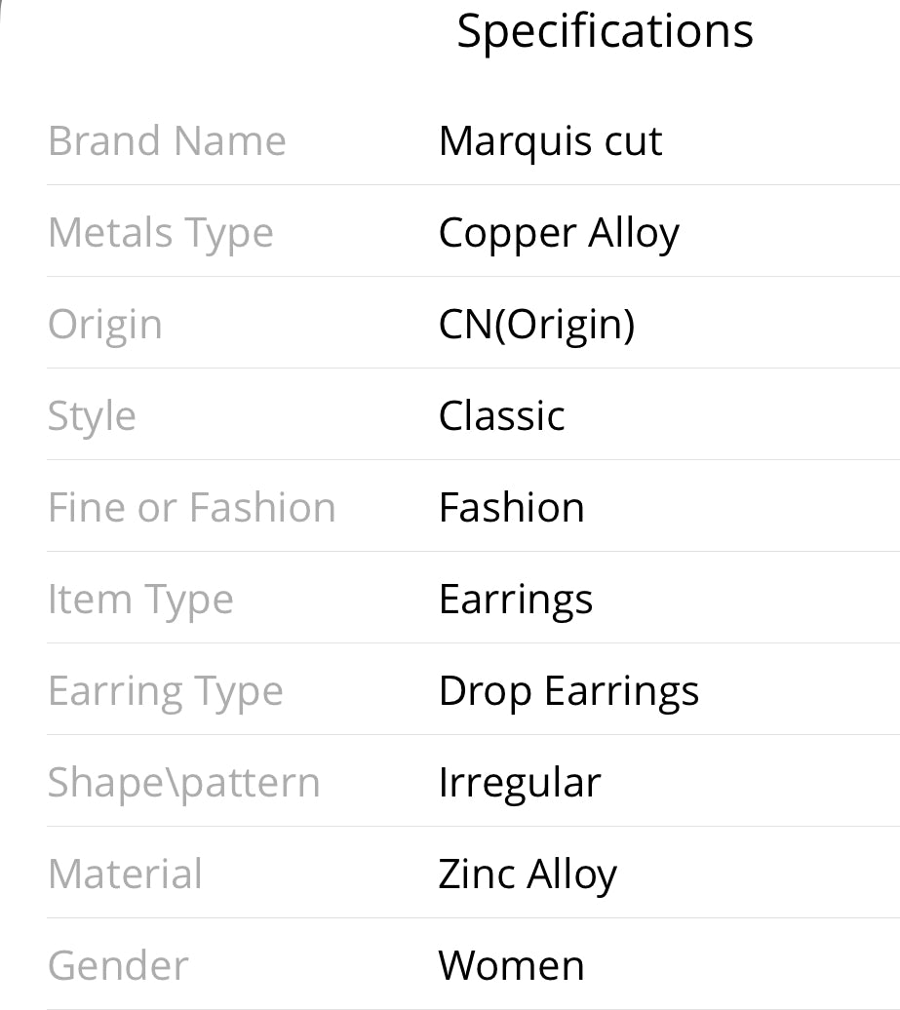The width and height of the screenshot is (900, 1010).
Task: Select the Metals Type label
Action: (161, 234)
